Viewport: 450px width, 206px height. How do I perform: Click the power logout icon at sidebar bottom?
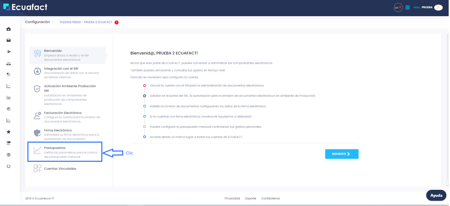(9, 166)
